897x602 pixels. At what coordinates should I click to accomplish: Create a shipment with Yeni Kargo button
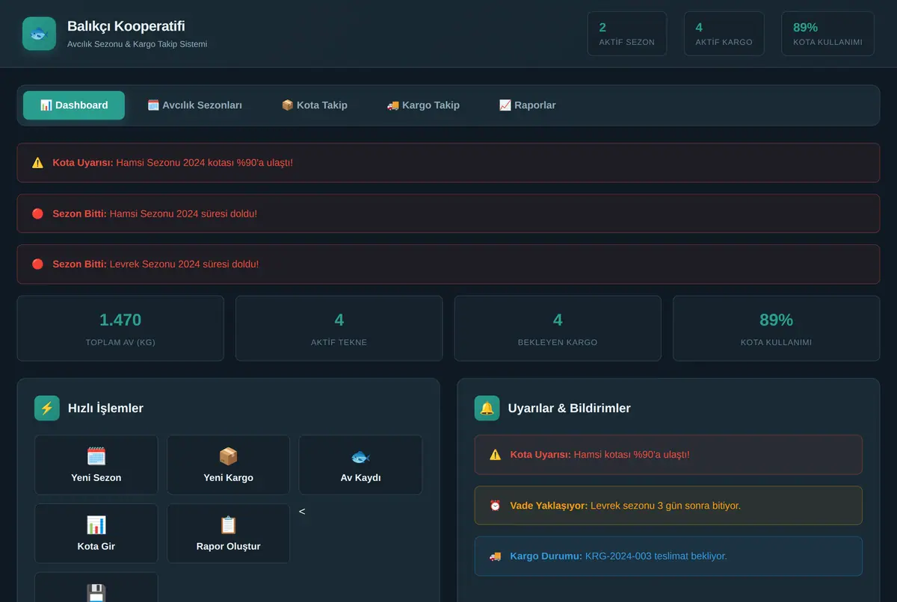(228, 465)
